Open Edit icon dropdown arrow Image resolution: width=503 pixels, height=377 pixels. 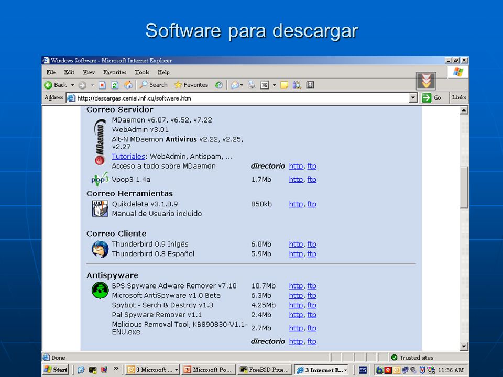pos(274,85)
